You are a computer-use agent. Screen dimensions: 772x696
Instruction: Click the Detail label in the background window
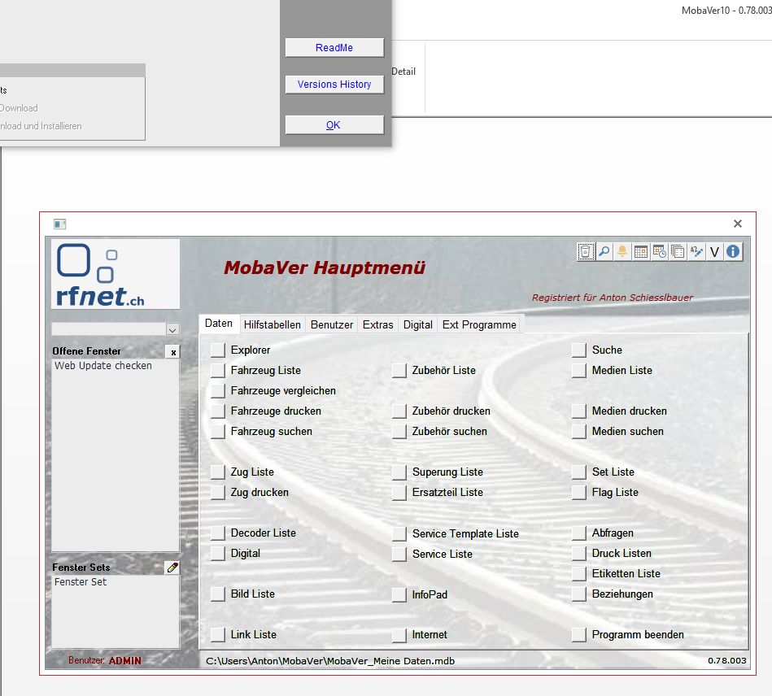pos(403,72)
